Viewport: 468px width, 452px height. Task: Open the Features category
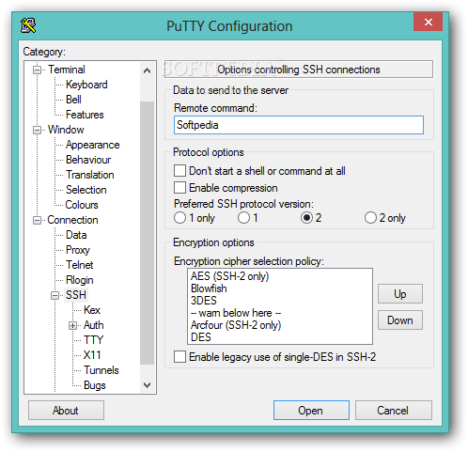click(85, 115)
